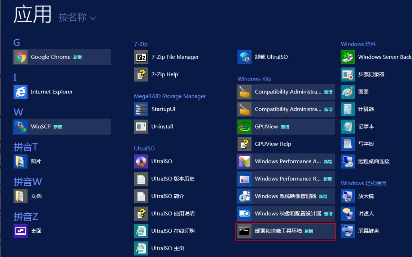412x257 pixels.
Task: Click the "MegaRAID Storage Manager" category header
Action: [170, 96]
